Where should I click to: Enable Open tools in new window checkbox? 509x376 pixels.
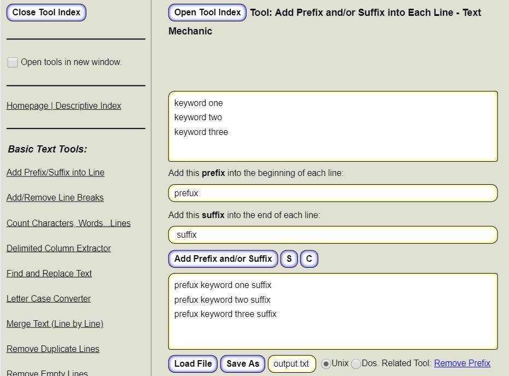pos(13,62)
